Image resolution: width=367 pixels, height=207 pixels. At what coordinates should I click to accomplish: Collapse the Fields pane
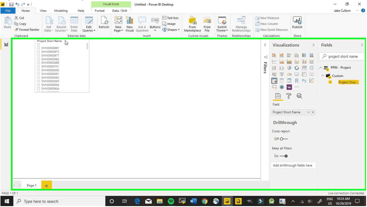click(x=362, y=45)
